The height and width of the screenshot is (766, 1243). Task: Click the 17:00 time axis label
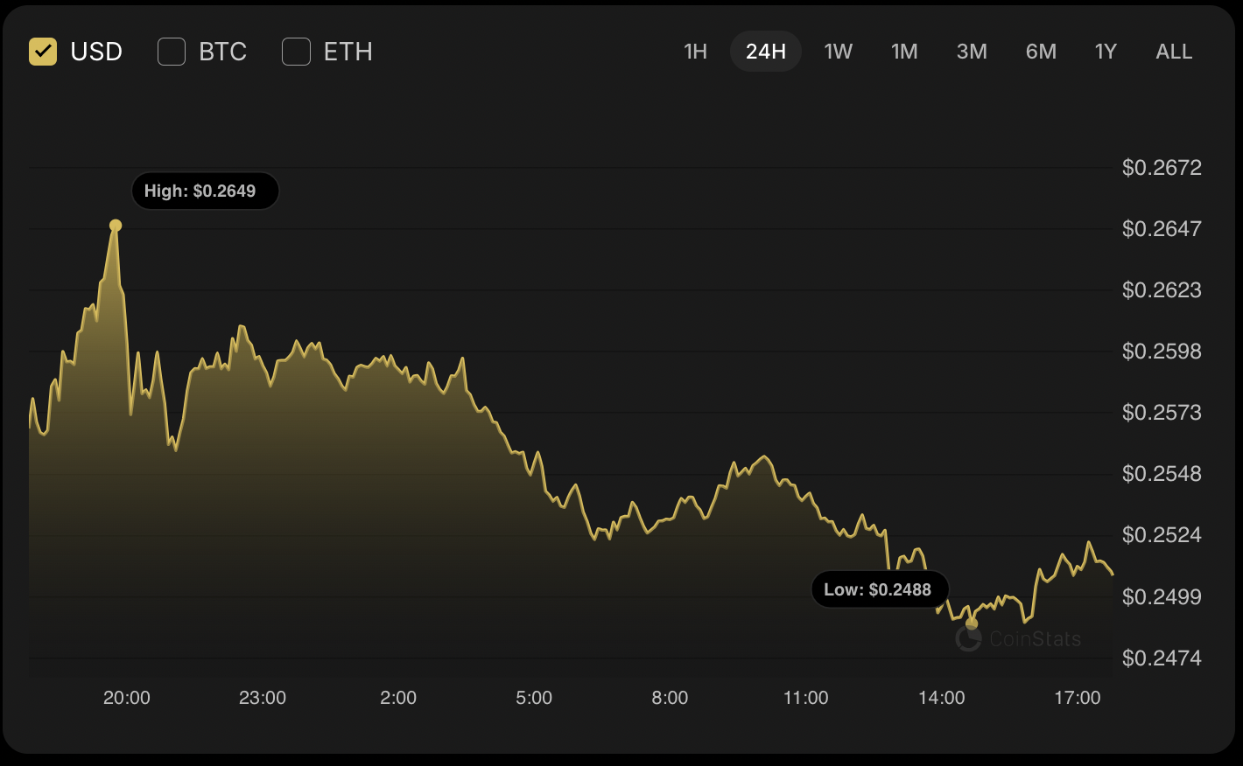coord(1077,698)
